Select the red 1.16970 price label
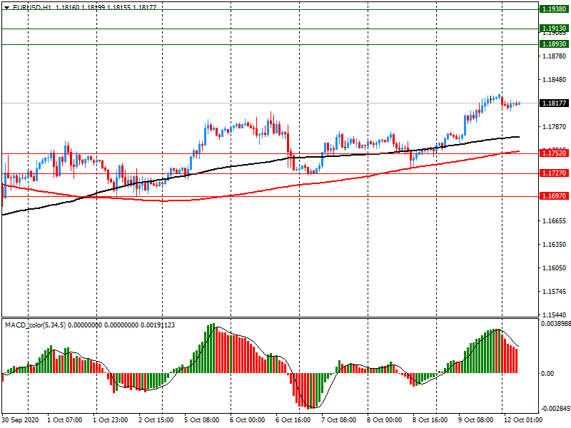Viewport: 571px width, 428px height. [x=554, y=195]
